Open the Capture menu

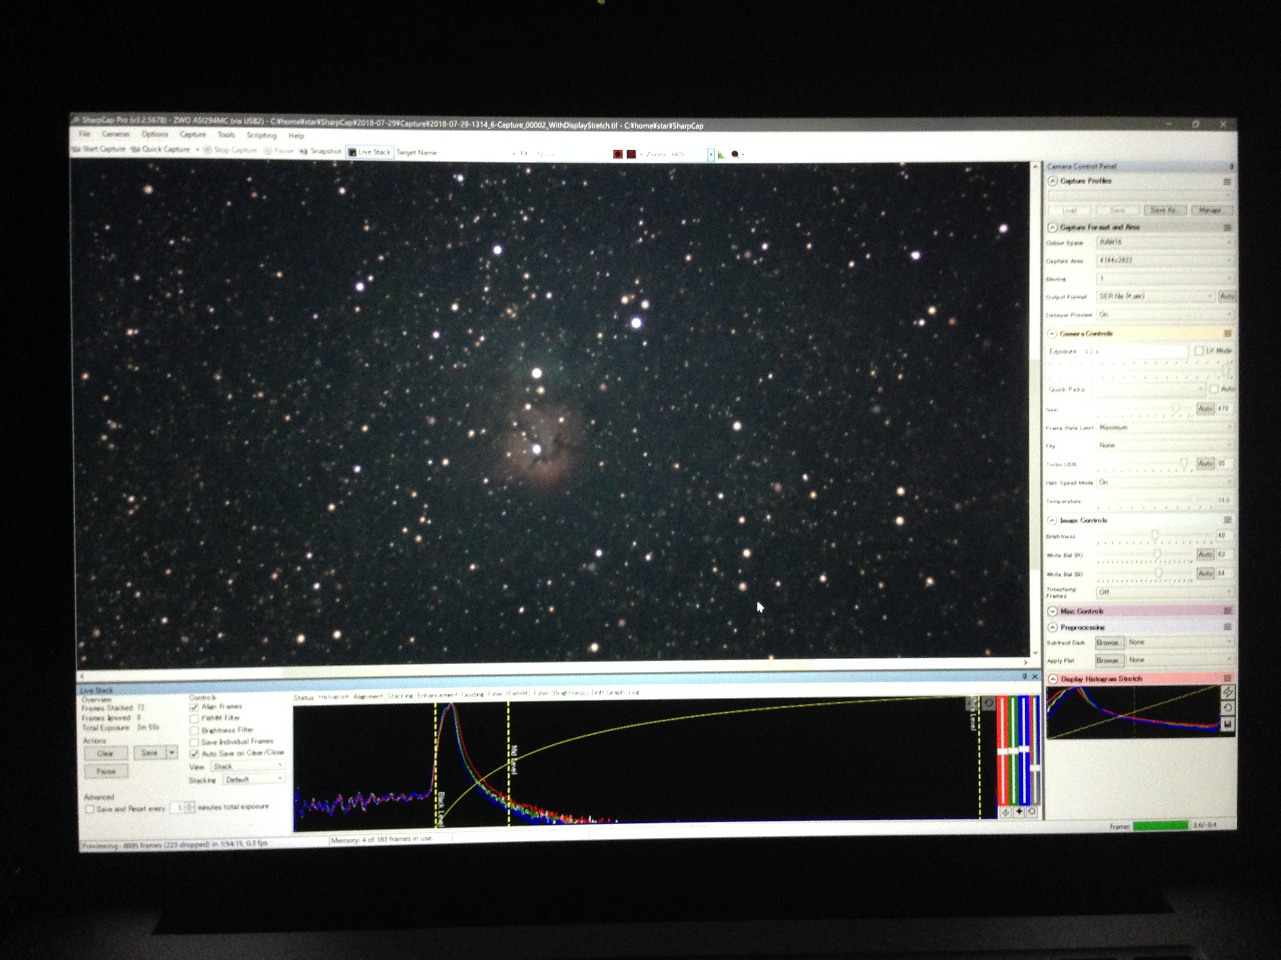[192, 135]
